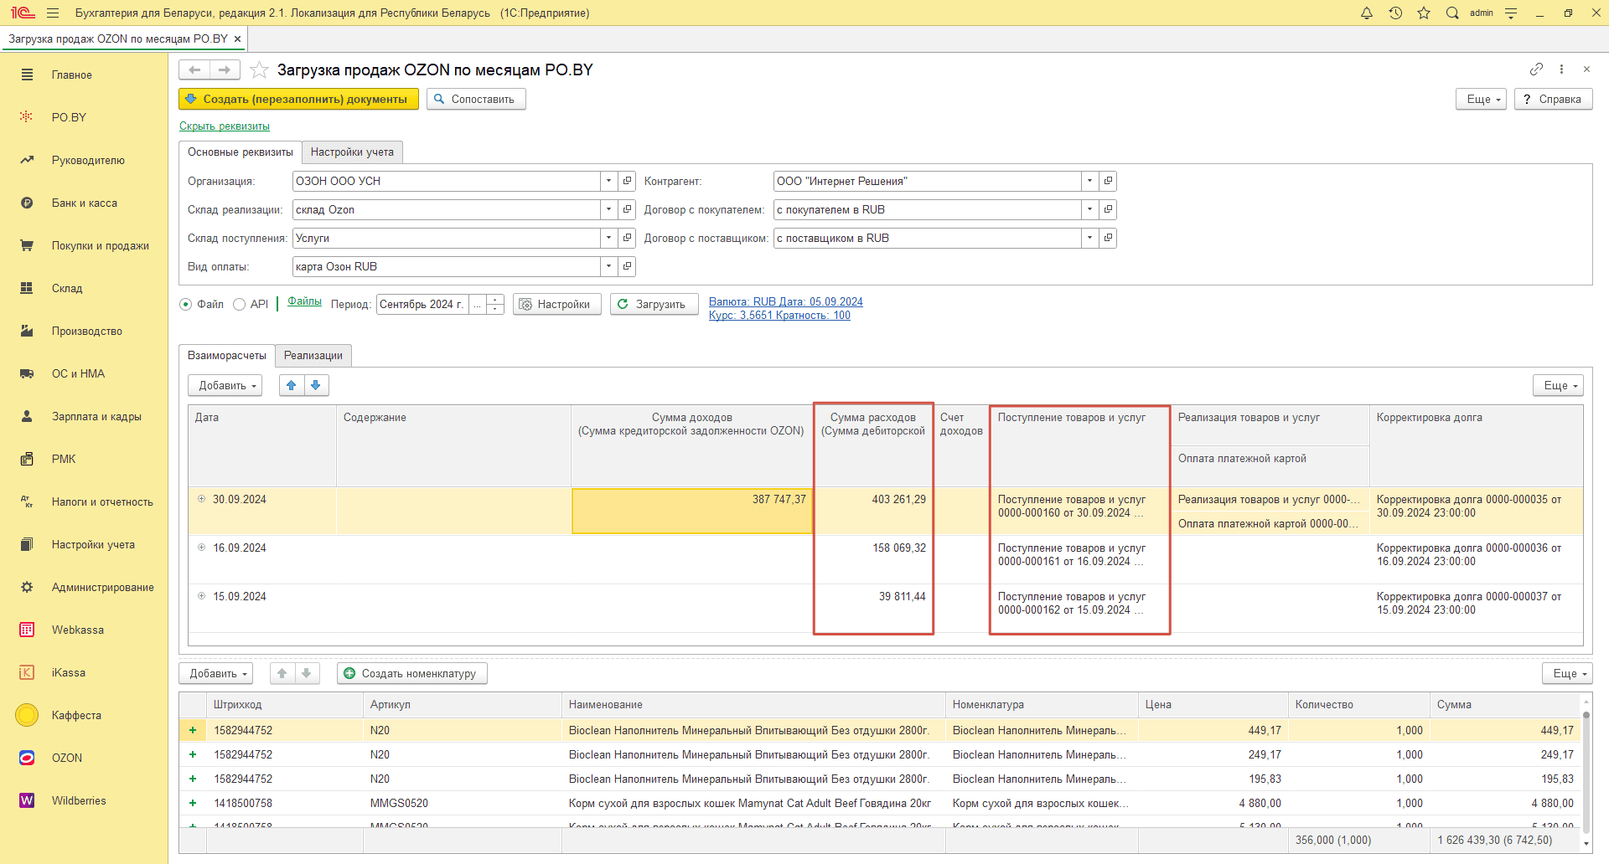The width and height of the screenshot is (1609, 864).
Task: Switch to Основные реквизиты tab
Action: click(x=241, y=152)
